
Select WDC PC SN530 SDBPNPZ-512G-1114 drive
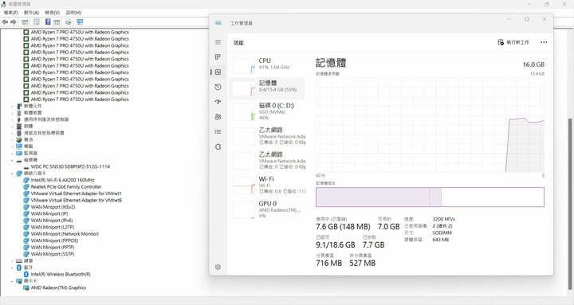pyautogui.click(x=70, y=166)
